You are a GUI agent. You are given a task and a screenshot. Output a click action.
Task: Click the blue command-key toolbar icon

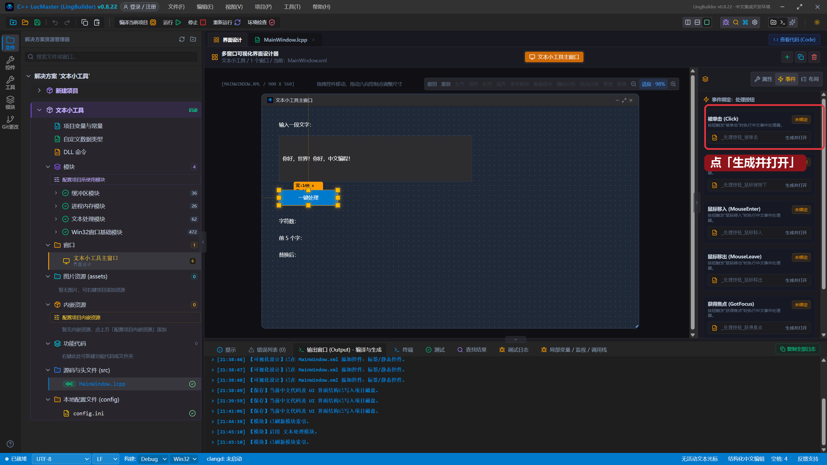(745, 22)
